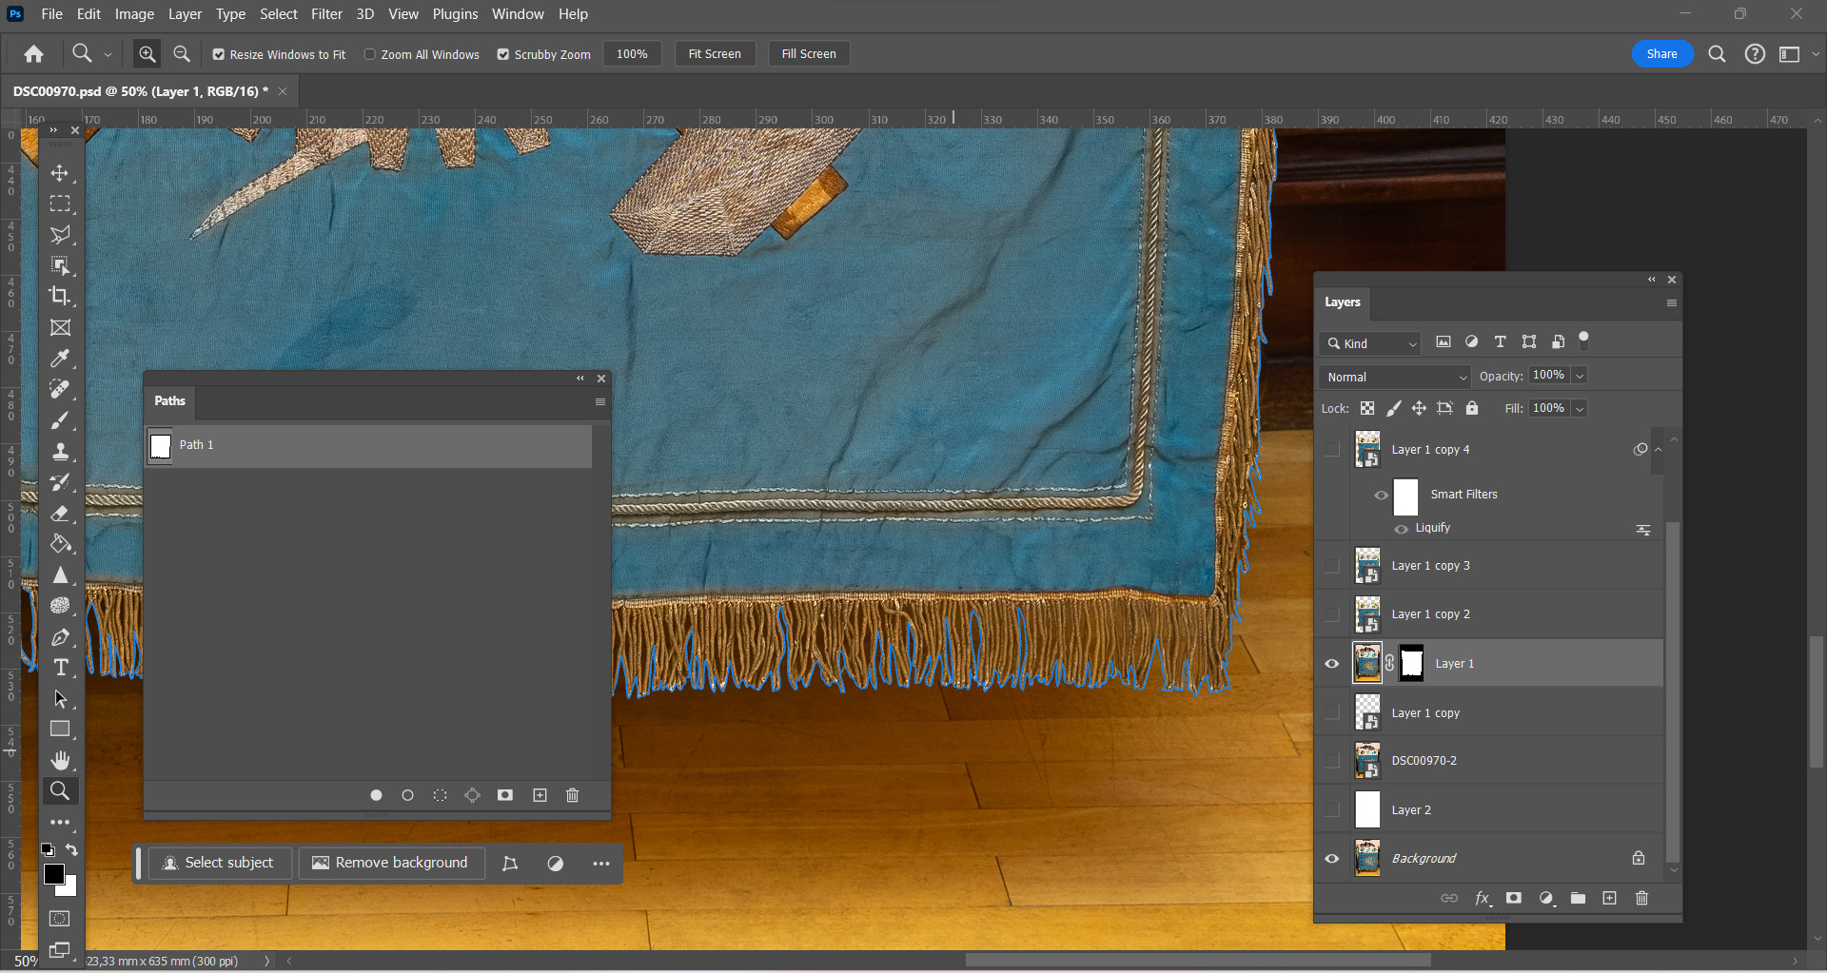The height and width of the screenshot is (973, 1827).
Task: Show Layer 1 copy 3 visibility
Action: [x=1331, y=566]
